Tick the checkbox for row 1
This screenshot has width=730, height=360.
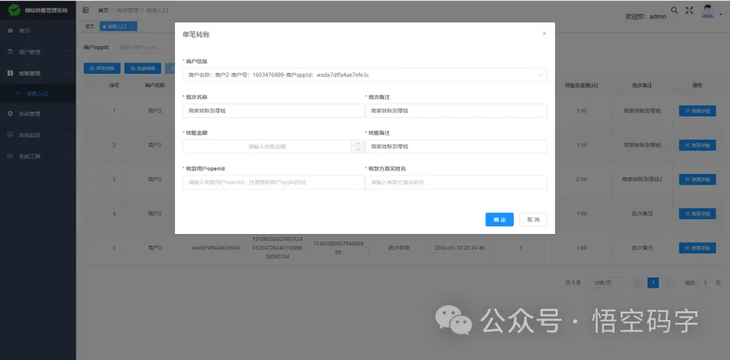coord(93,111)
